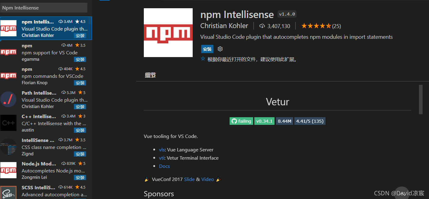Screen dimensions: 429x199
Task: Open the vls Vue Language Server link
Action: (x=162, y=150)
